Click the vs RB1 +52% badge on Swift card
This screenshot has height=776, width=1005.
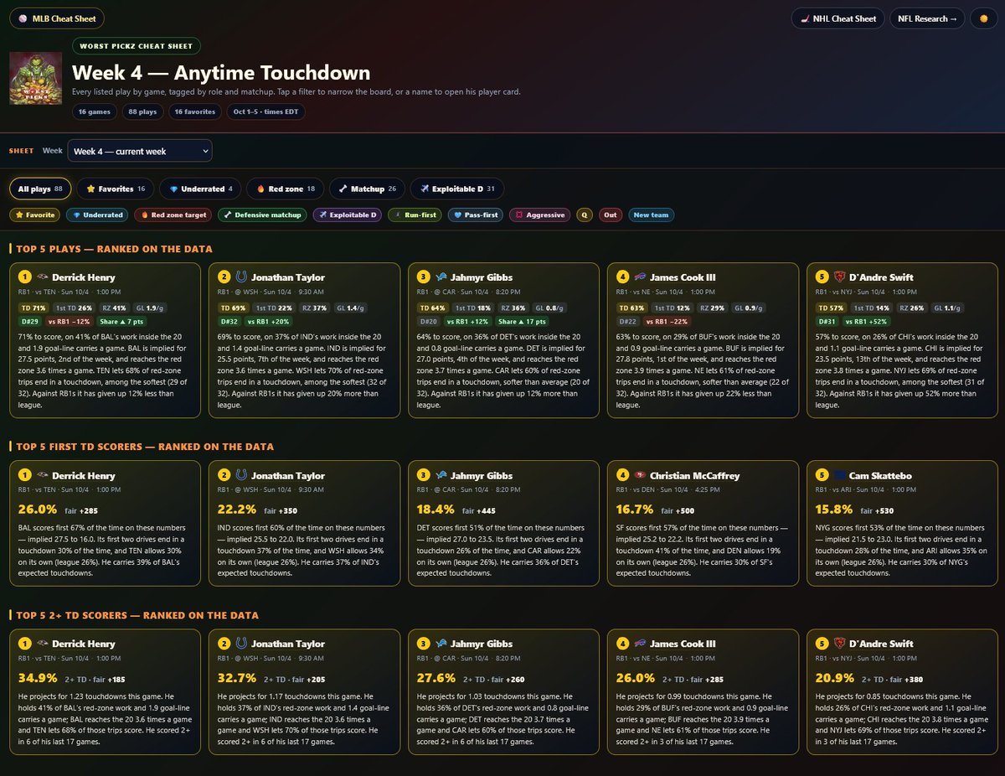coord(868,322)
